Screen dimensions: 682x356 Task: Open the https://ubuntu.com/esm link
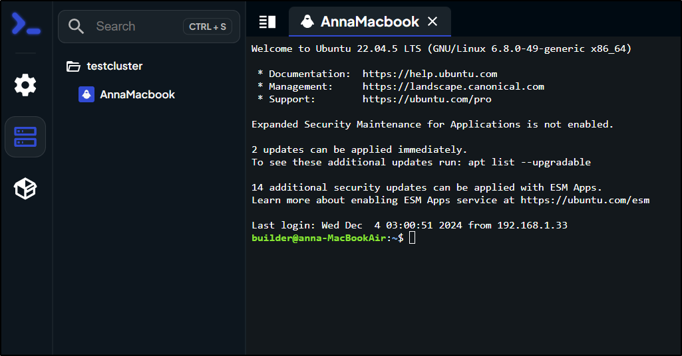pyautogui.click(x=585, y=200)
